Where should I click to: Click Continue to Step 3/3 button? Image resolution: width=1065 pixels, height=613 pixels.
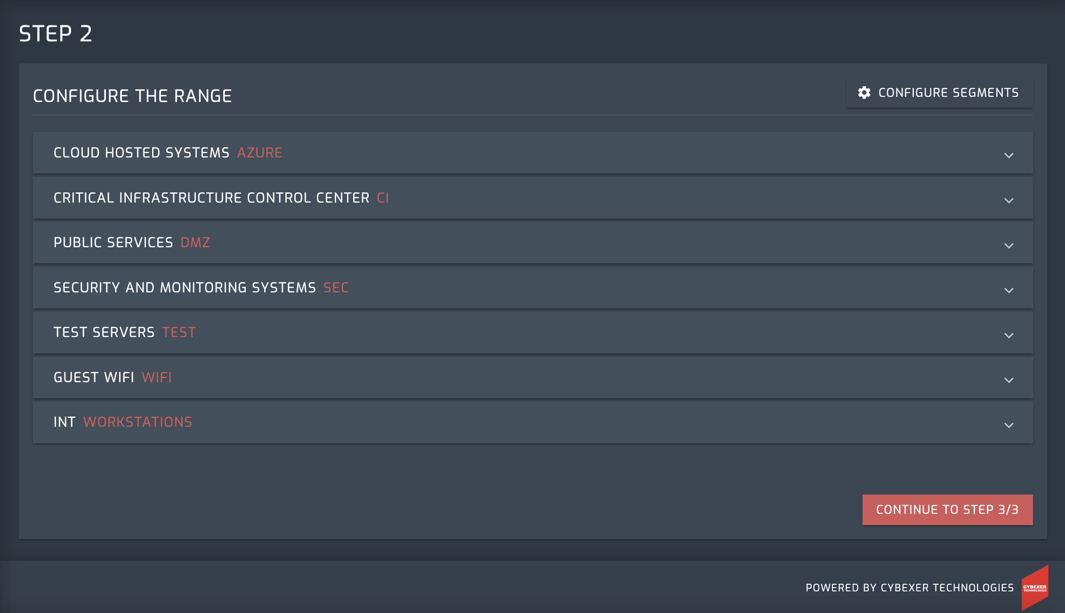click(947, 510)
